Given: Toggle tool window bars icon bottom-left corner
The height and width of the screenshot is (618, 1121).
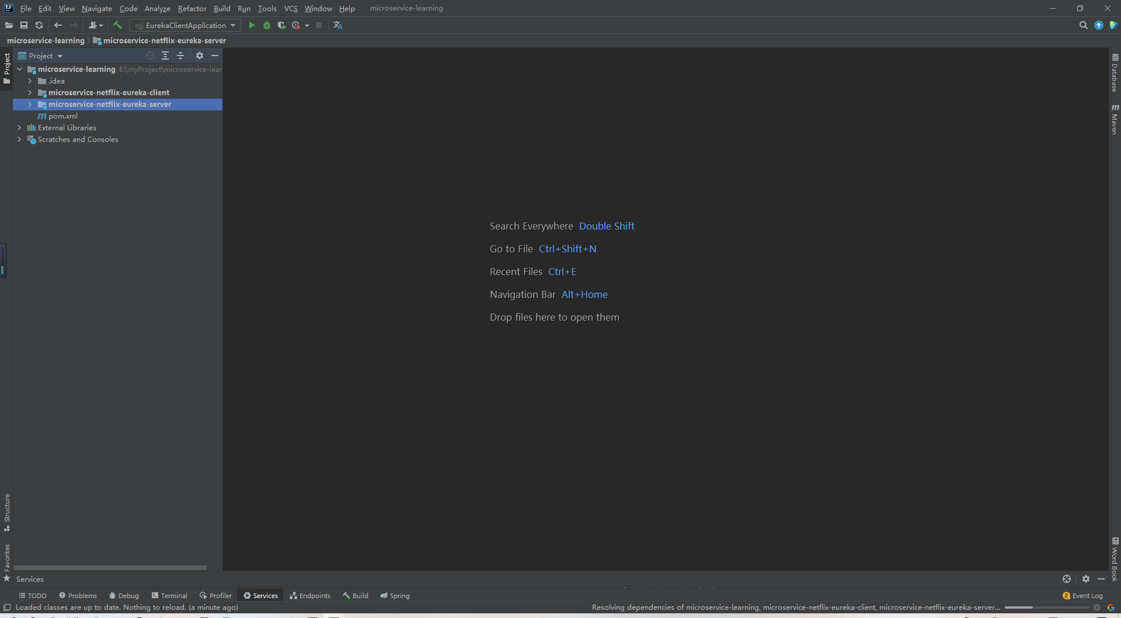Looking at the screenshot, I should [7, 607].
